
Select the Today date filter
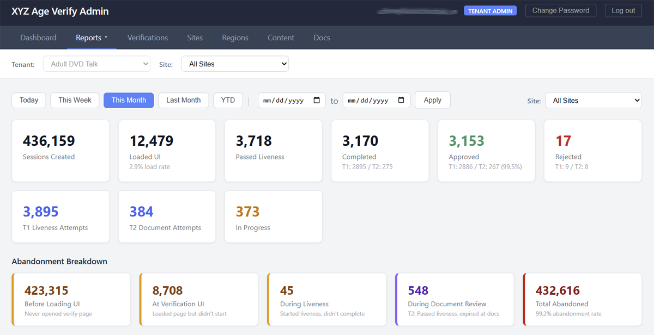(28, 100)
